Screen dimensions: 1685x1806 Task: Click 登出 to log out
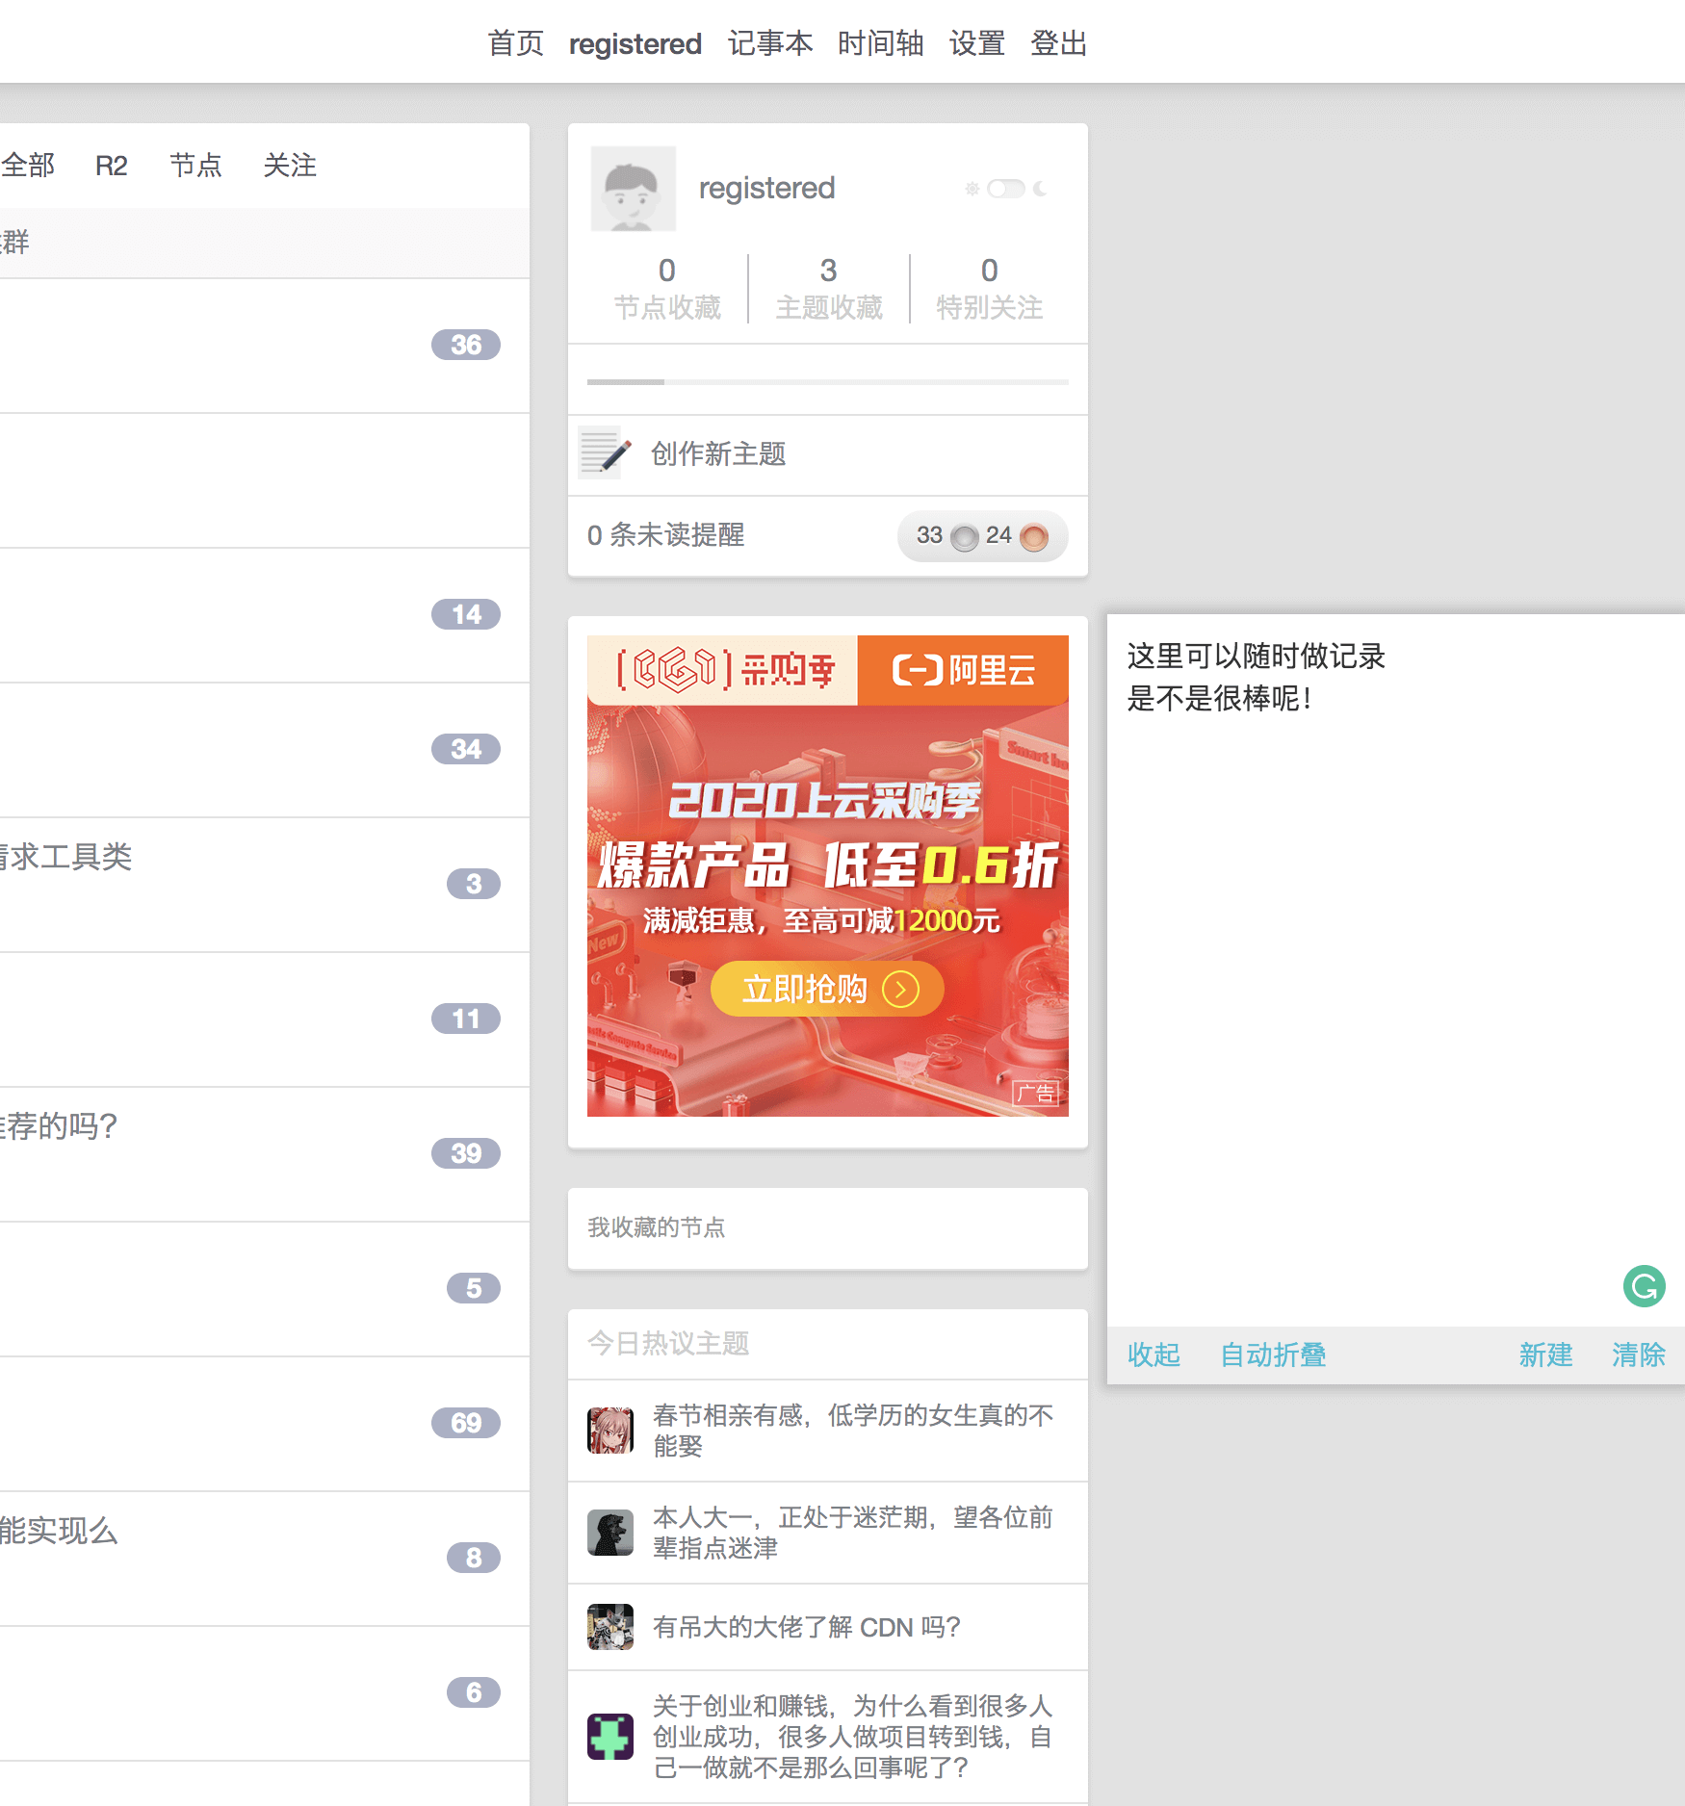pyautogui.click(x=1059, y=43)
